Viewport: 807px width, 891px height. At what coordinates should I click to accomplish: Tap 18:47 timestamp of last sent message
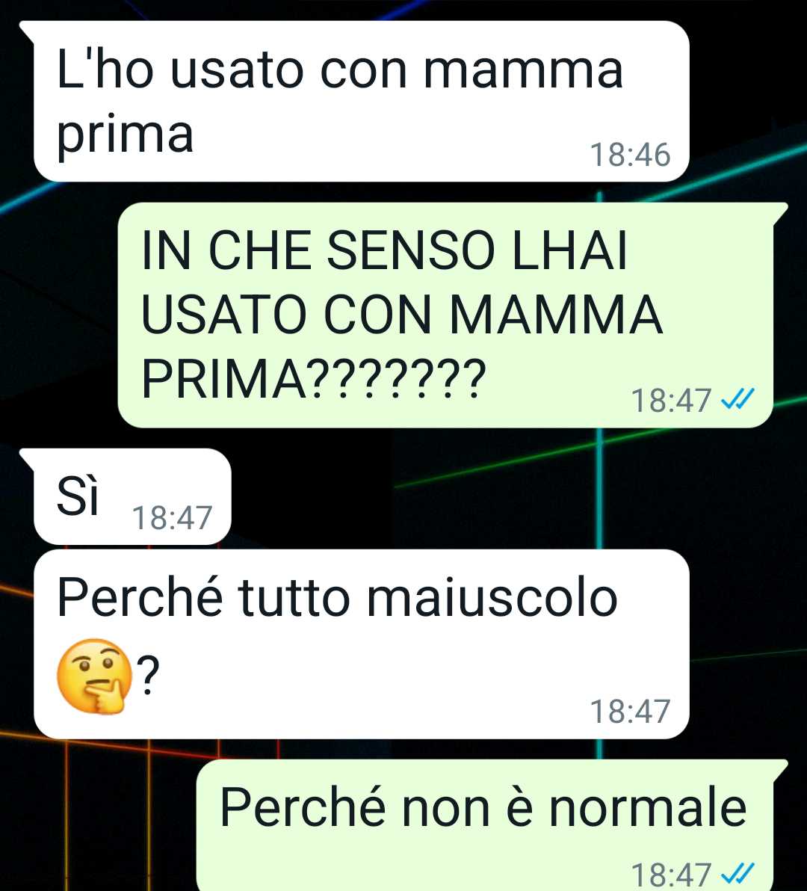[x=671, y=875]
